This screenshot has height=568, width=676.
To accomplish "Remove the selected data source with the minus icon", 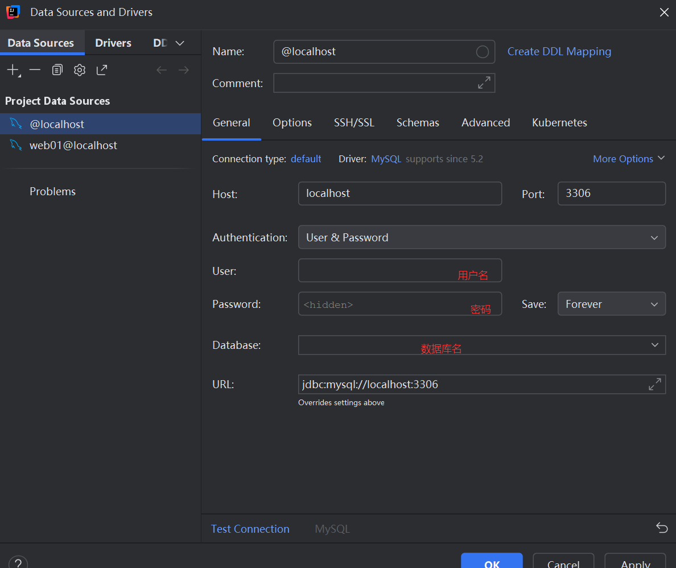I will pyautogui.click(x=35, y=70).
